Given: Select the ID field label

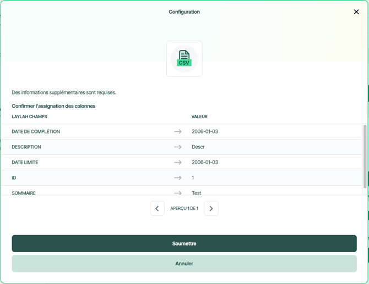Looking at the screenshot, I should pos(14,177).
